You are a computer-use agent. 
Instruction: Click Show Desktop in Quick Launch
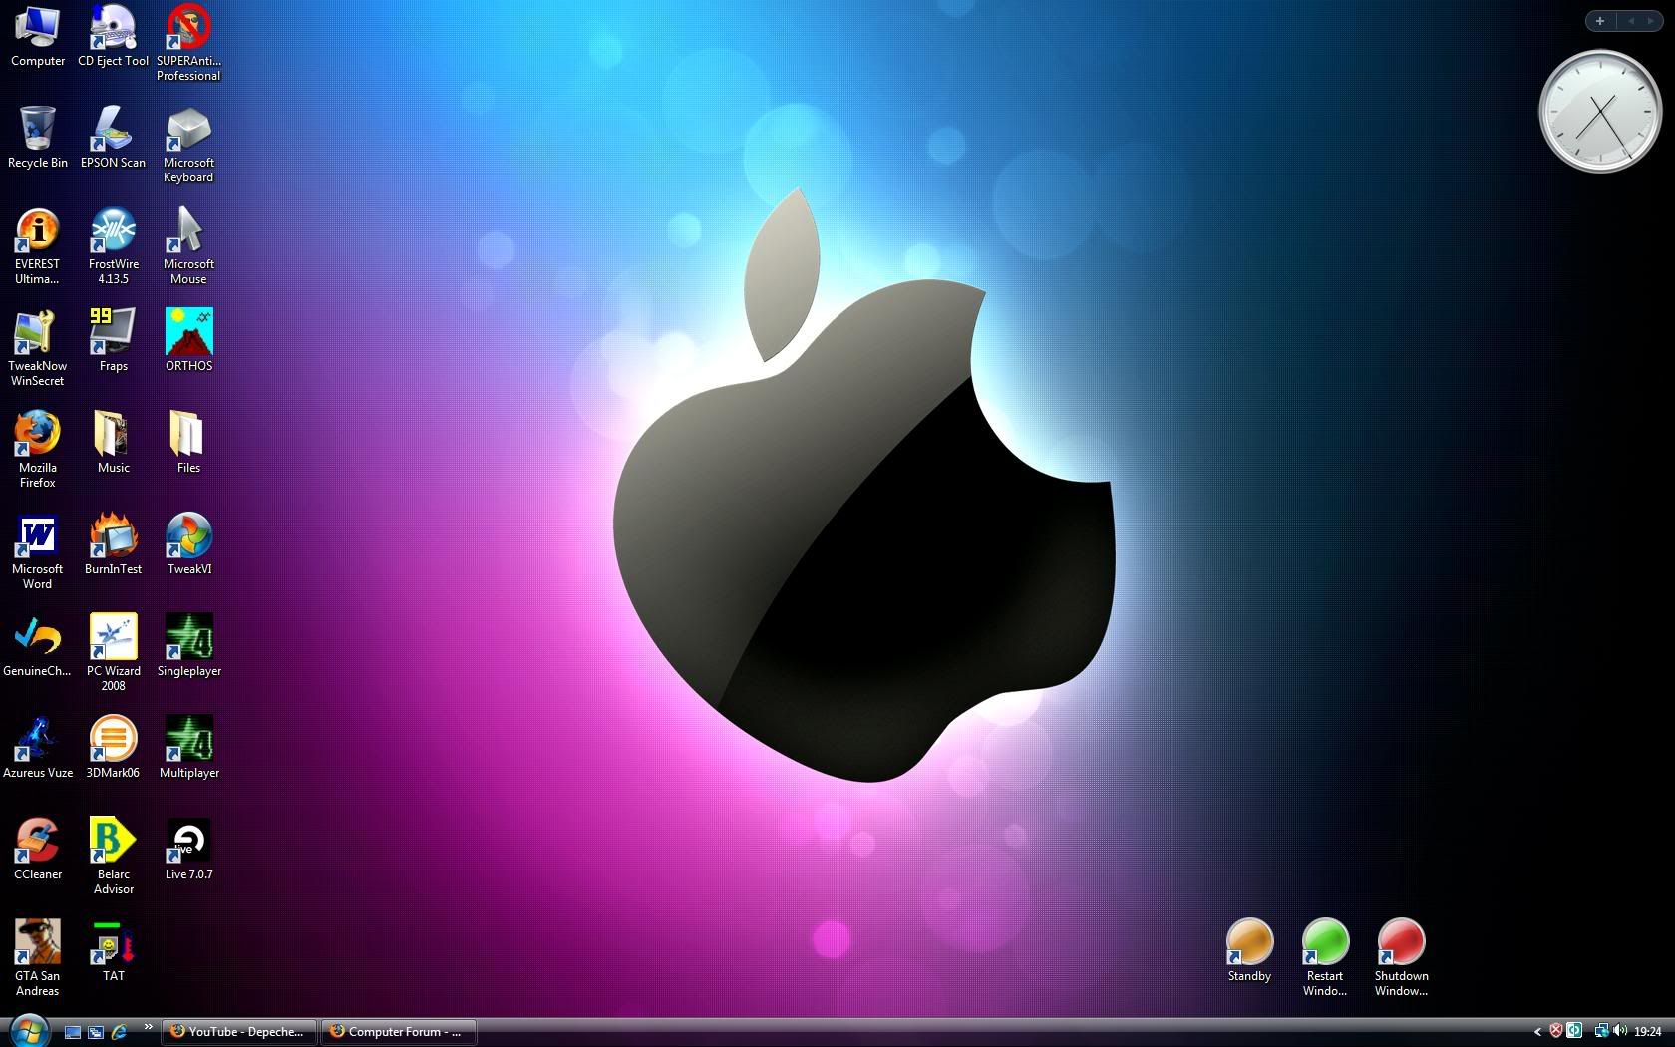[x=73, y=1032]
